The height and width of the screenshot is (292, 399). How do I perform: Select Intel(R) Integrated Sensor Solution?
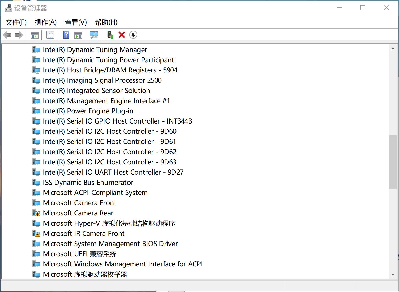point(97,90)
